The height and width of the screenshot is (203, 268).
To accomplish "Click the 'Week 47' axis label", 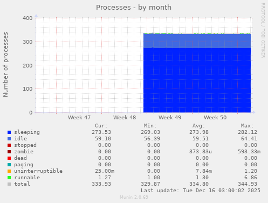I will (x=79, y=118).
